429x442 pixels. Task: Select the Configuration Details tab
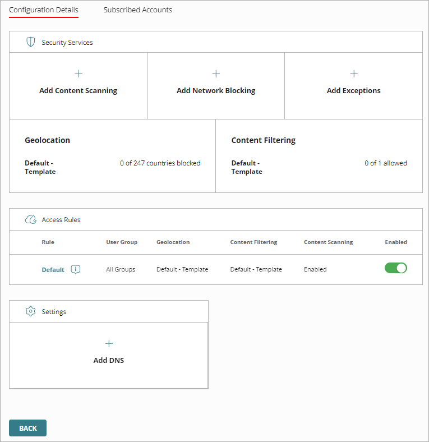click(x=44, y=10)
